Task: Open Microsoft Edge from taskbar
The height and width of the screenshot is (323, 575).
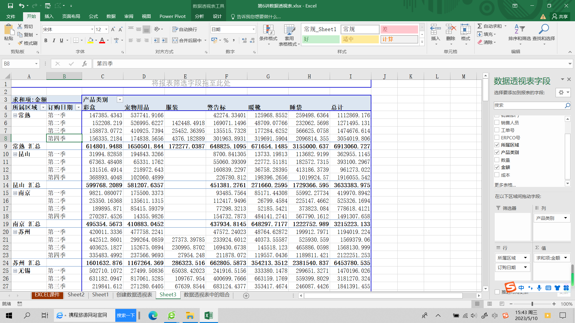Action: (x=153, y=316)
